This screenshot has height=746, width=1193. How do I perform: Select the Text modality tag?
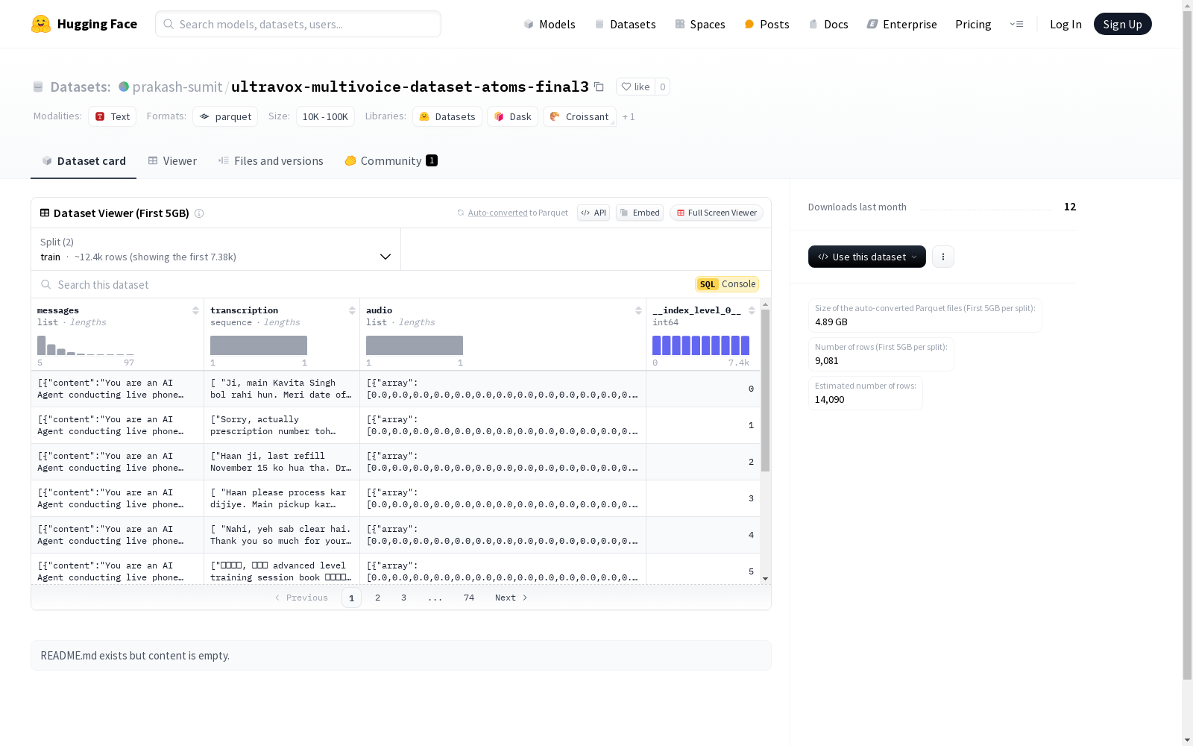(112, 116)
